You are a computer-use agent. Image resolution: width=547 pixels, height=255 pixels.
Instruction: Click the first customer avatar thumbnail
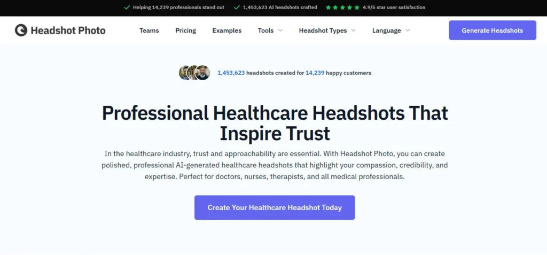coord(184,73)
